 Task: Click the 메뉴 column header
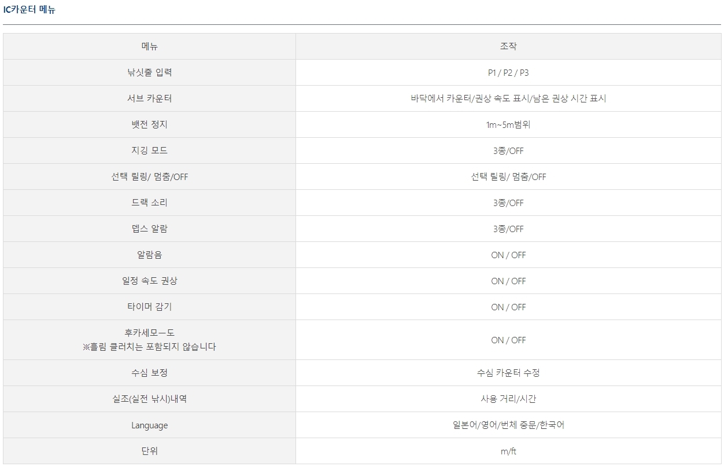click(149, 46)
